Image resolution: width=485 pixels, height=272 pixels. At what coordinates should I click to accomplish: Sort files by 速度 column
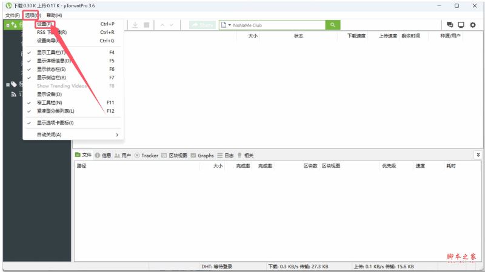420,166
